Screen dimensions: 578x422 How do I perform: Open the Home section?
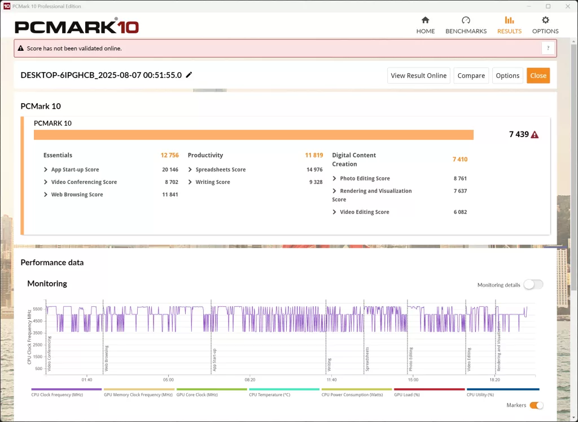tap(426, 25)
